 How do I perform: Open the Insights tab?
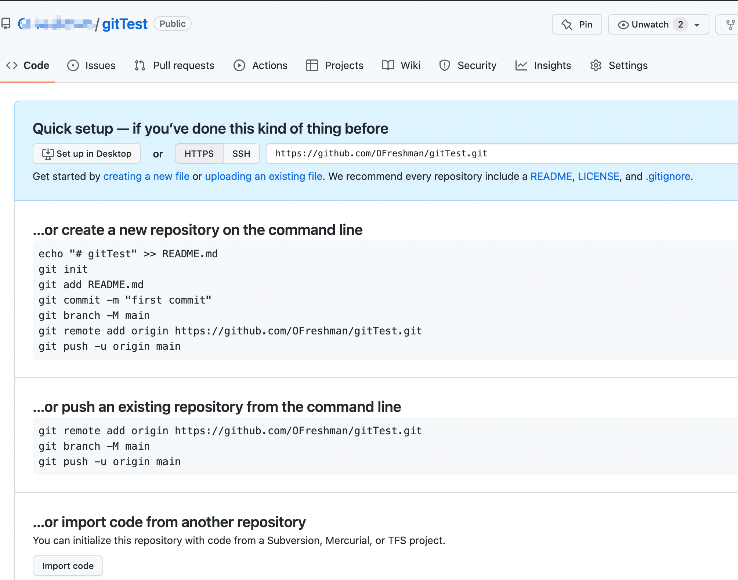pos(543,65)
